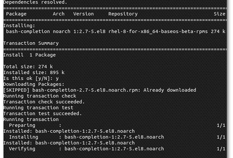Click the rhel-8-for-x86_64-baseos-beta-rpms repository name
This screenshot has height=158, width=233.
[158, 32]
